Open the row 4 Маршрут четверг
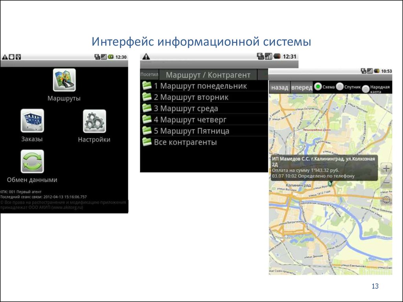The image size is (403, 302). pos(204,120)
